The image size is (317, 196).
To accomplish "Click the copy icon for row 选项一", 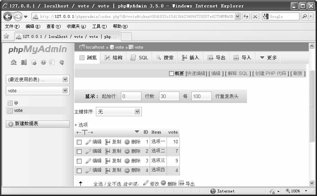I will 108,142.
